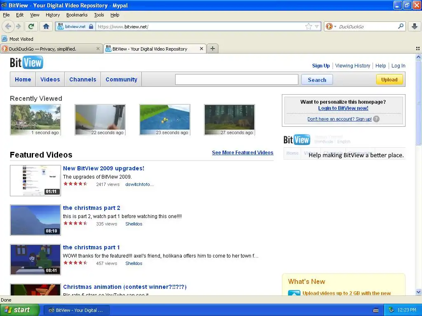Open thumbnail viewed 23 seconds ago
This screenshot has height=316, width=422.
pos(165,120)
